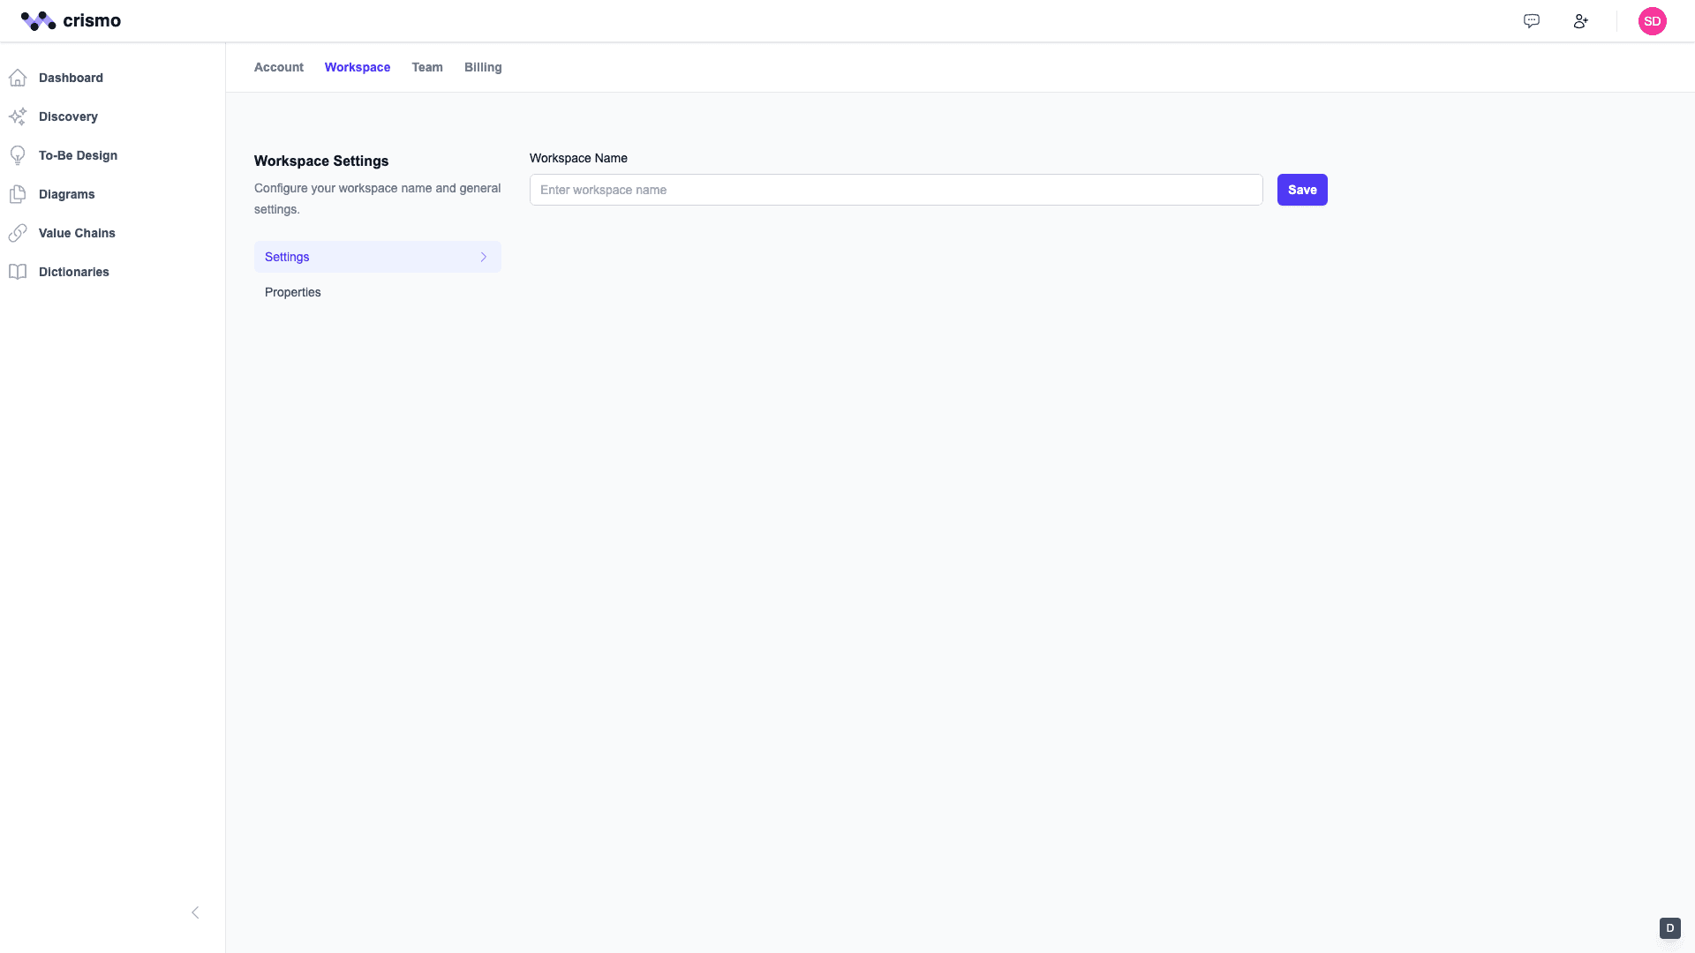Invite a member via the add-user icon
The image size is (1695, 953).
(1581, 21)
